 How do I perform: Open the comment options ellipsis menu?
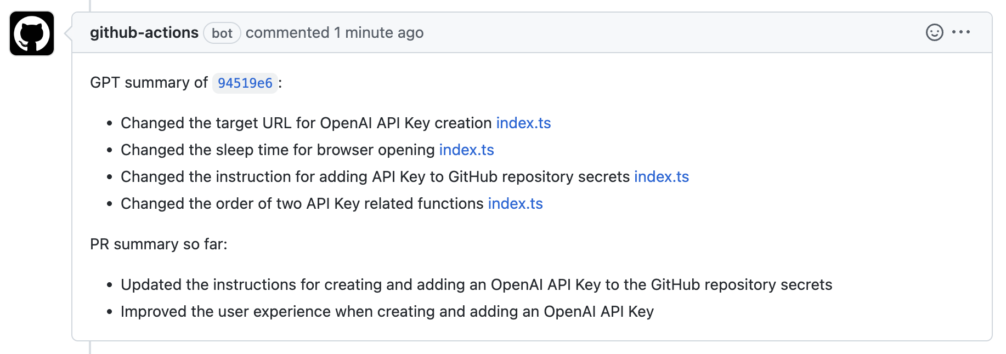[961, 32]
